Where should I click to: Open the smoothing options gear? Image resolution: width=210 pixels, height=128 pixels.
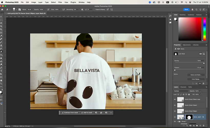click(82, 9)
